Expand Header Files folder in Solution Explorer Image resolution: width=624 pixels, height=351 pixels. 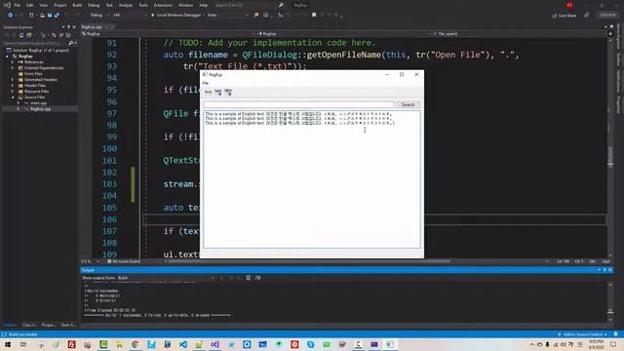13,86
